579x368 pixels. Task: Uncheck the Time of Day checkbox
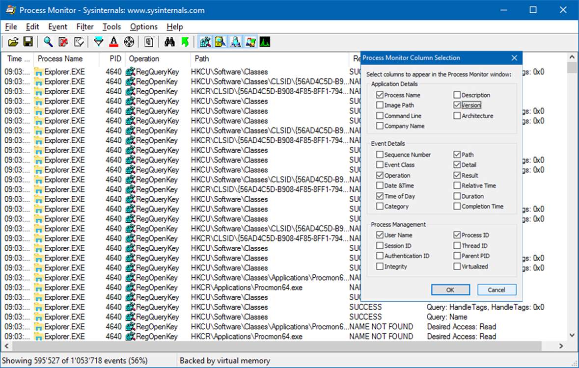pos(380,196)
